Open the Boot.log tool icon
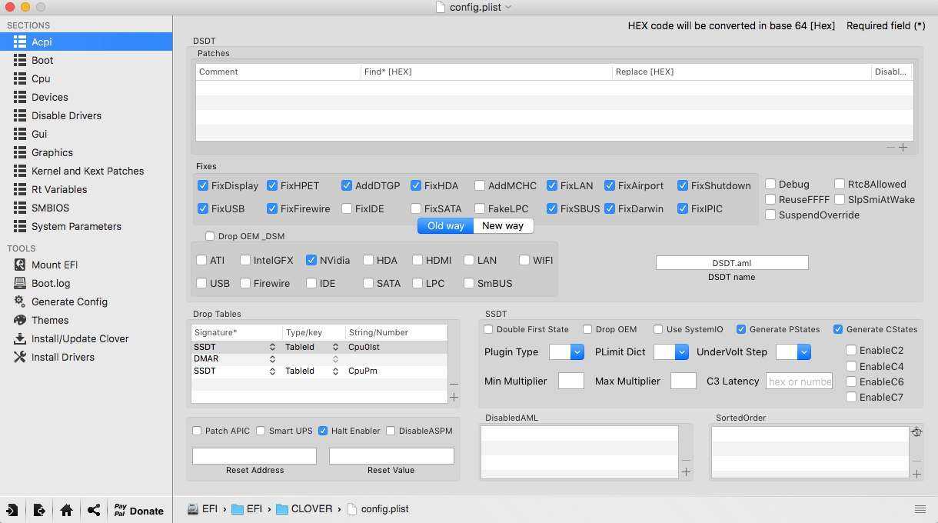Image resolution: width=938 pixels, height=523 pixels. 20,283
